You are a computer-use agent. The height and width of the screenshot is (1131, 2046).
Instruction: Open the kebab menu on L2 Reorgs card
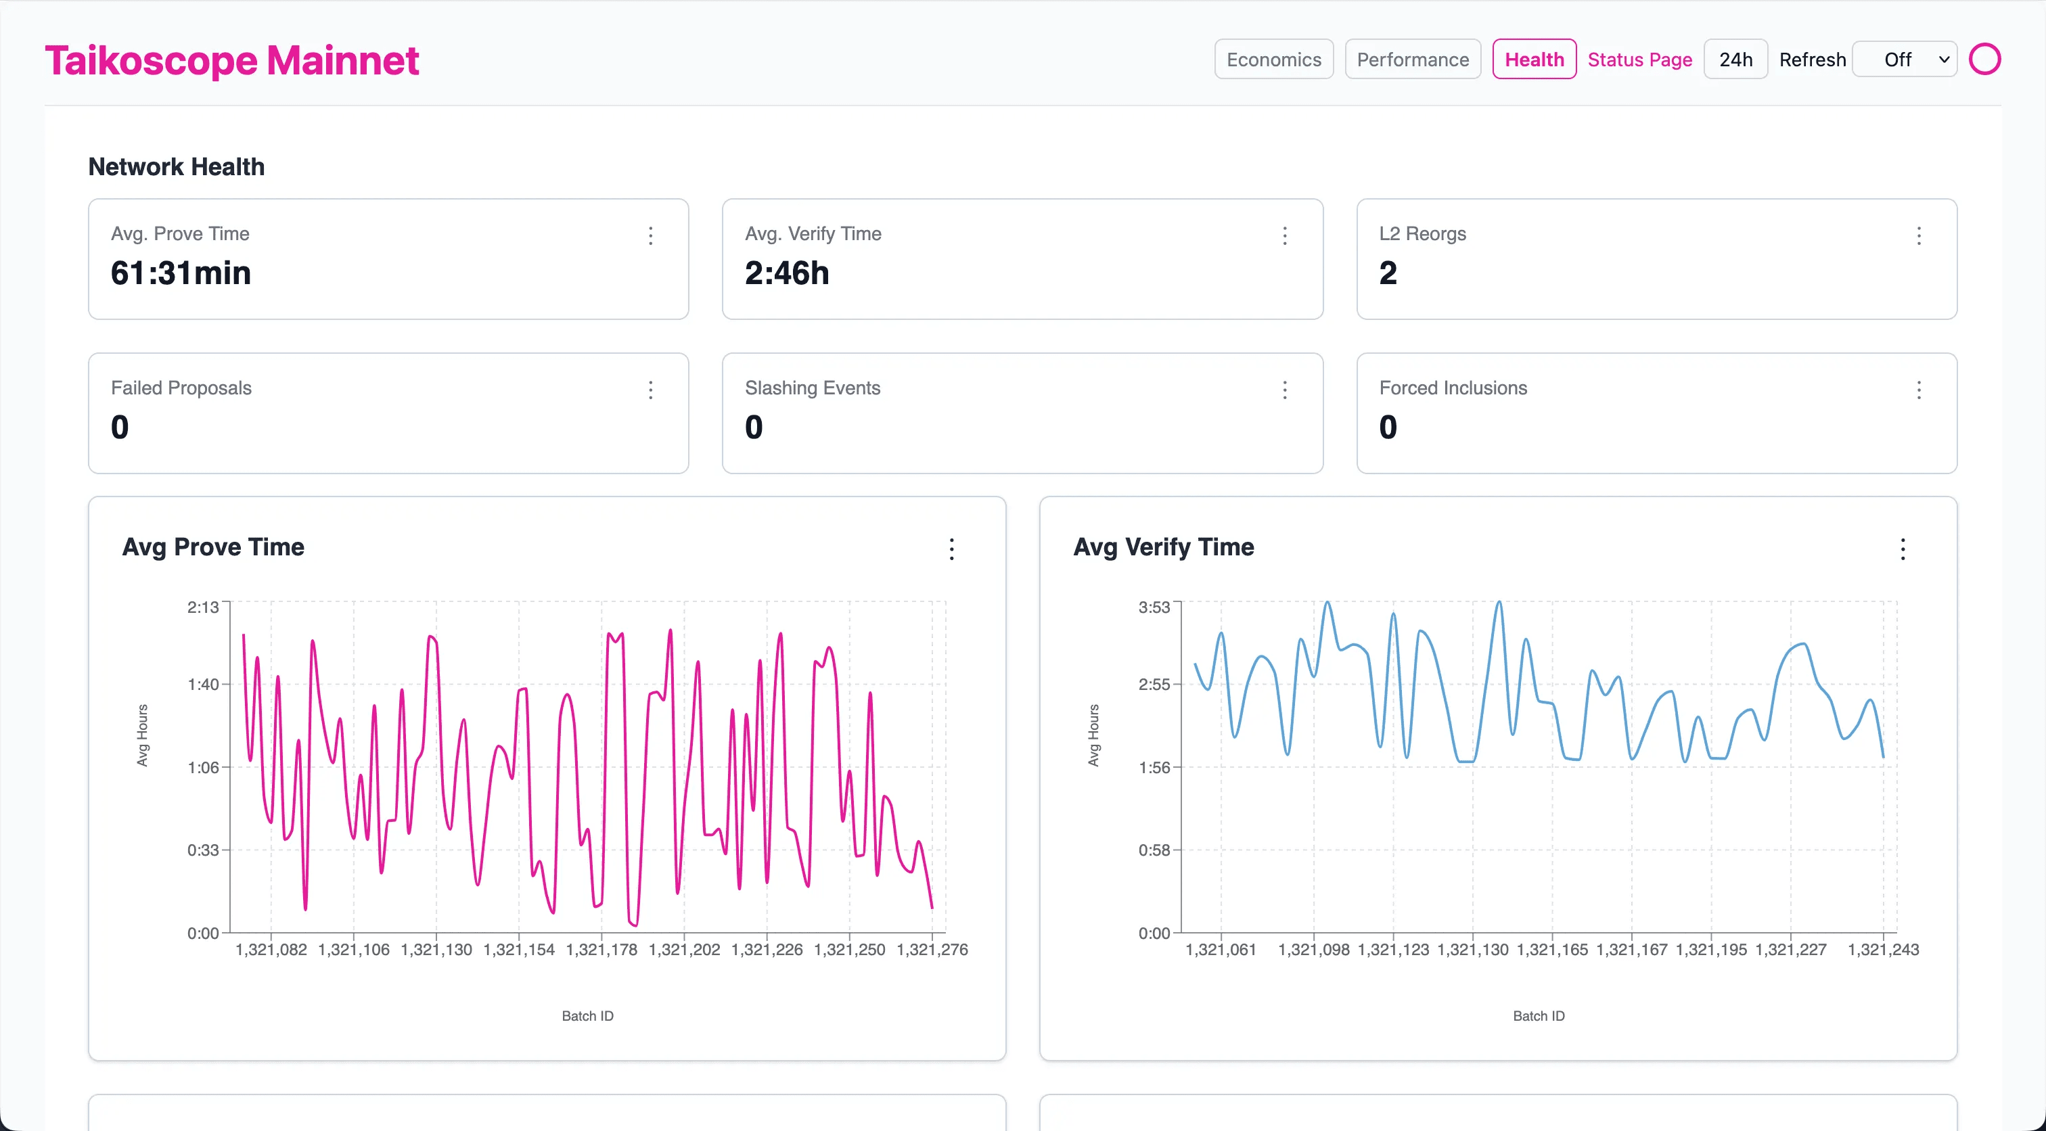[x=1919, y=236]
